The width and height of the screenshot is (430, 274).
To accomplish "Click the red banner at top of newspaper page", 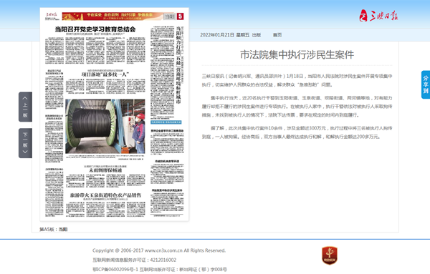I will pyautogui.click(x=113, y=16).
